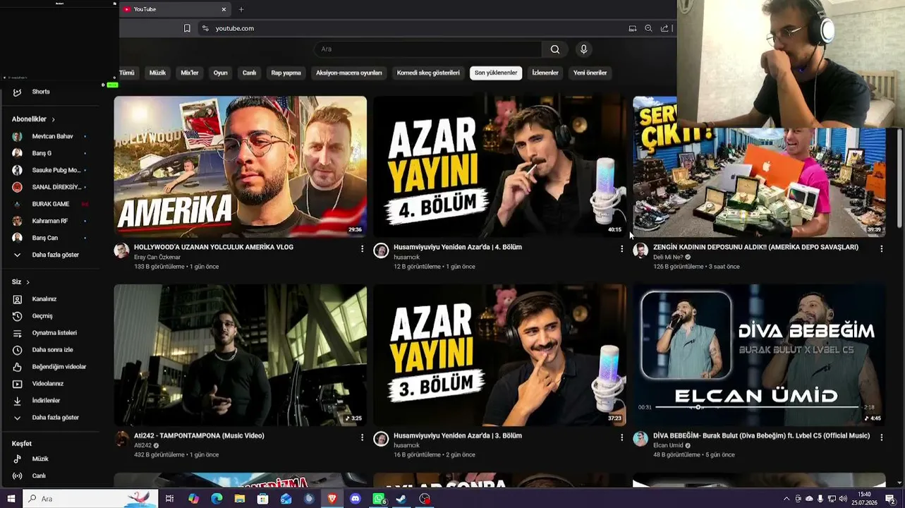Image resolution: width=905 pixels, height=508 pixels.
Task: Select the Canlı filter chip
Action: coord(249,73)
